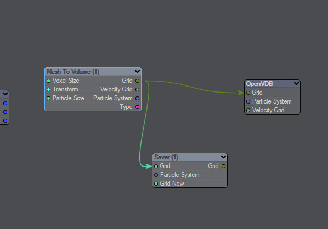
Task: Collapse the partially visible left-edge node
Action: click(x=5, y=94)
